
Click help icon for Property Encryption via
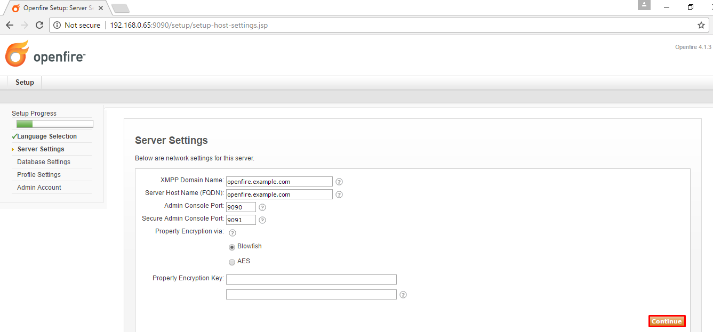tap(233, 233)
